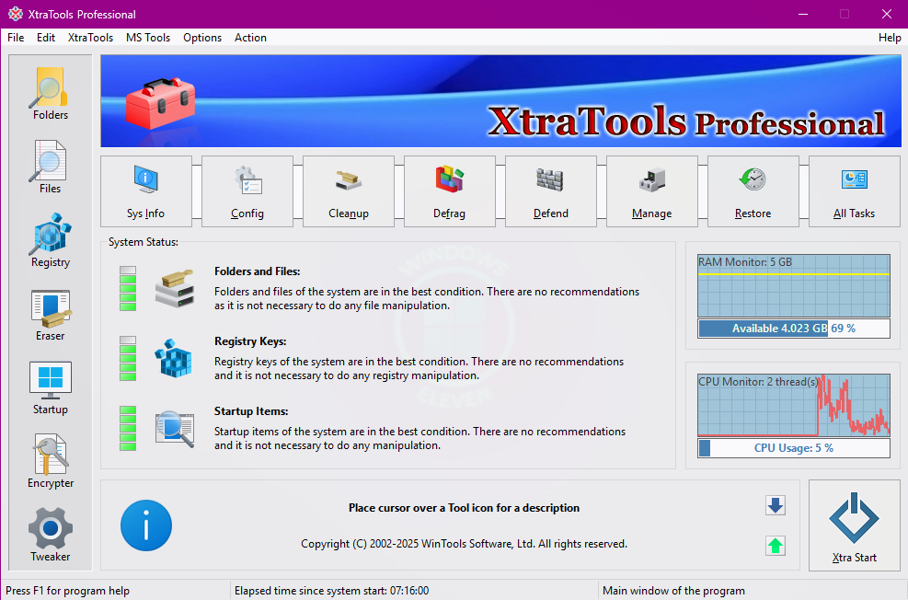
Task: Click the CPU Usage 5 % bar
Action: (794, 448)
